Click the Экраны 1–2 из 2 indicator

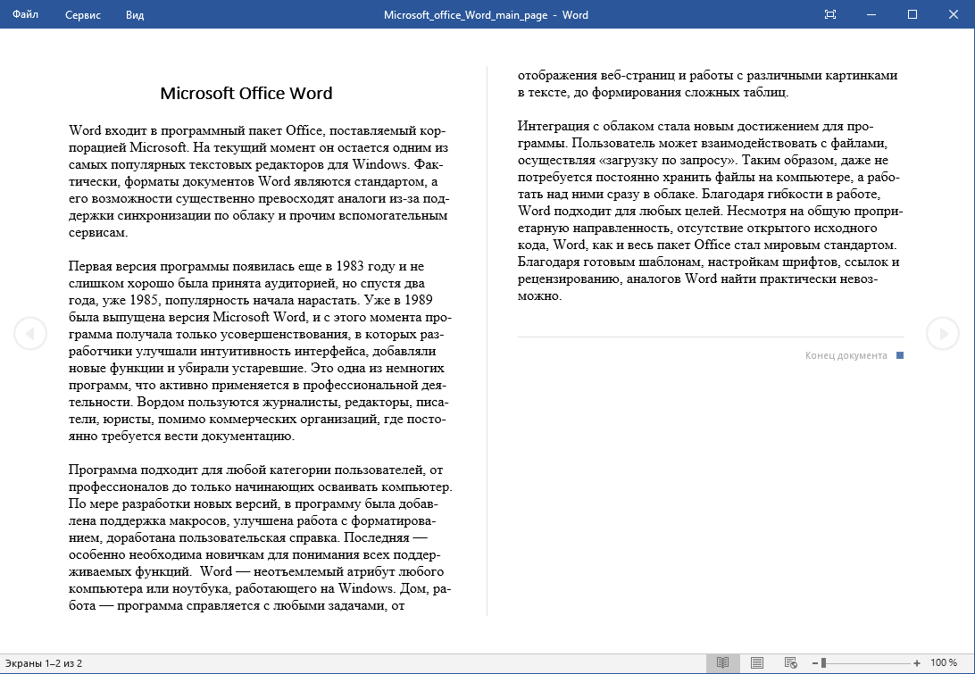44,663
